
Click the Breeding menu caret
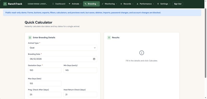pos(98,4)
